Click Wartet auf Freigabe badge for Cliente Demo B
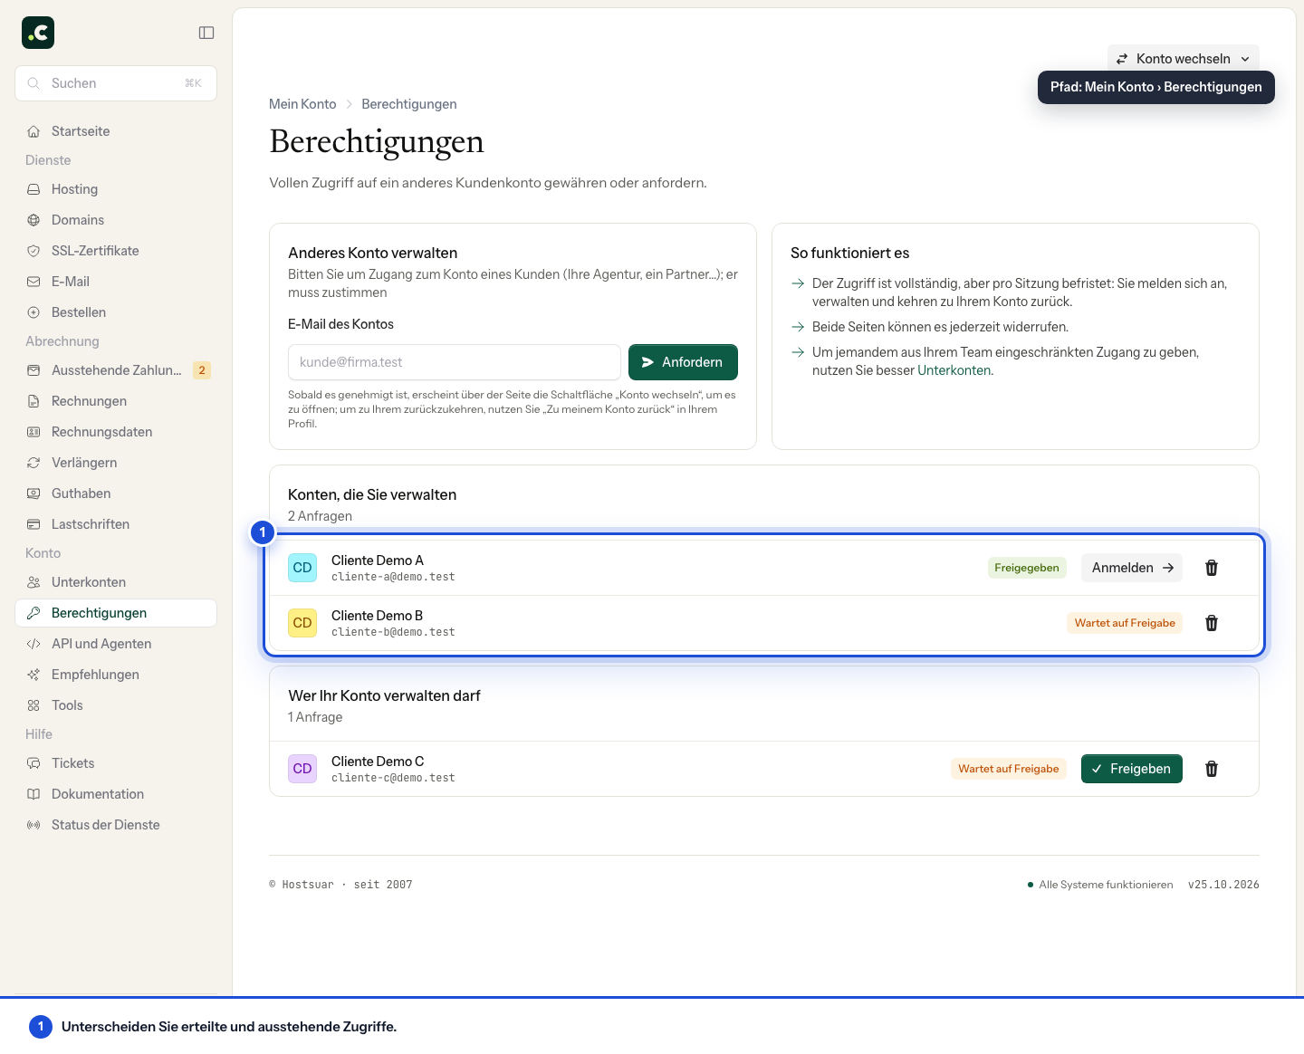 [1125, 623]
